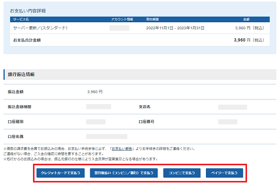This screenshot has height=186, width=279.
Task: Click the 口座種別 label
Action: tap(16, 122)
